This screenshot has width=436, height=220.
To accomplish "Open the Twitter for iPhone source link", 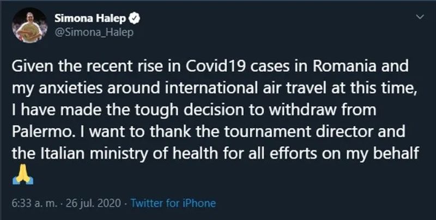I will [x=173, y=204].
